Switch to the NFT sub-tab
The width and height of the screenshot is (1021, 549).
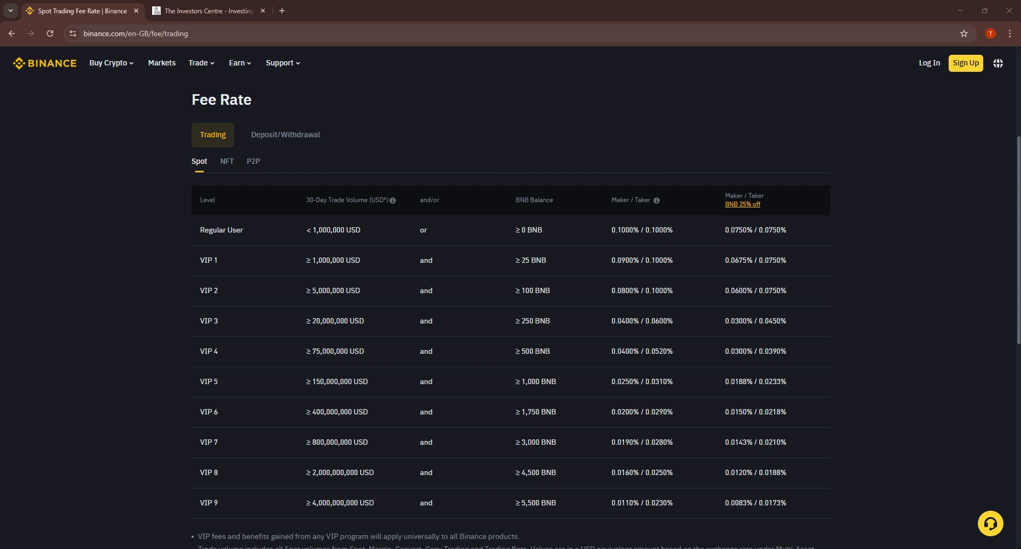(x=227, y=161)
